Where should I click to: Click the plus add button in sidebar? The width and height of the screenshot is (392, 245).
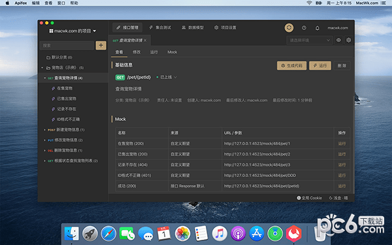[x=101, y=45]
